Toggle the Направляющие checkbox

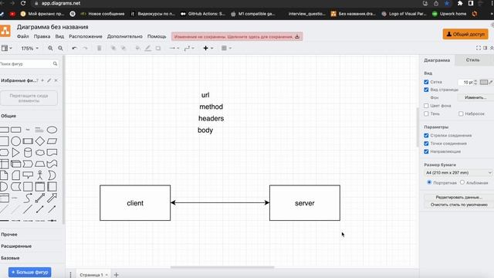[x=426, y=151]
